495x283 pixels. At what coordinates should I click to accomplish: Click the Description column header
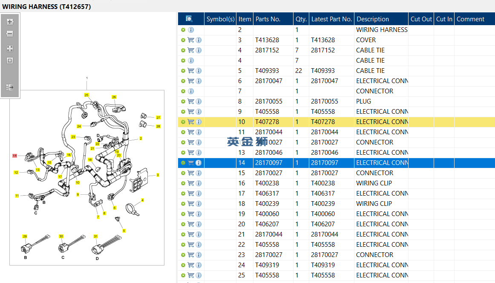(373, 19)
